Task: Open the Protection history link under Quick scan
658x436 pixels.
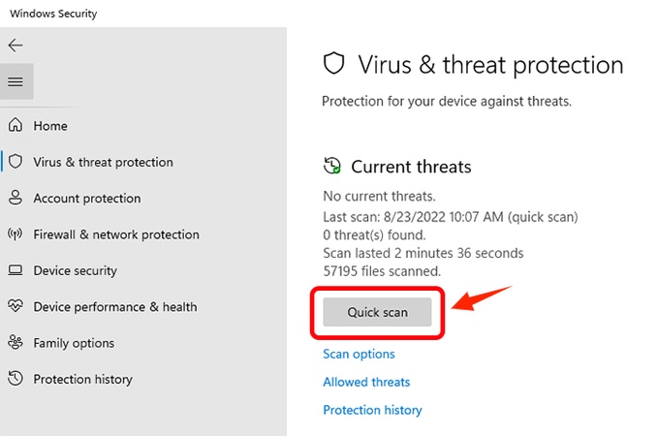Action: pos(372,411)
